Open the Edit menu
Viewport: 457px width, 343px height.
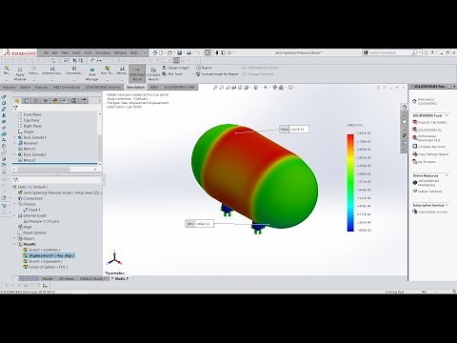point(55,52)
